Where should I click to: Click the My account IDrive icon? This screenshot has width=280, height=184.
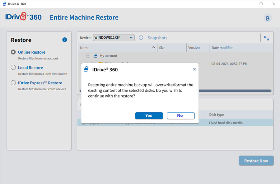click(96, 56)
